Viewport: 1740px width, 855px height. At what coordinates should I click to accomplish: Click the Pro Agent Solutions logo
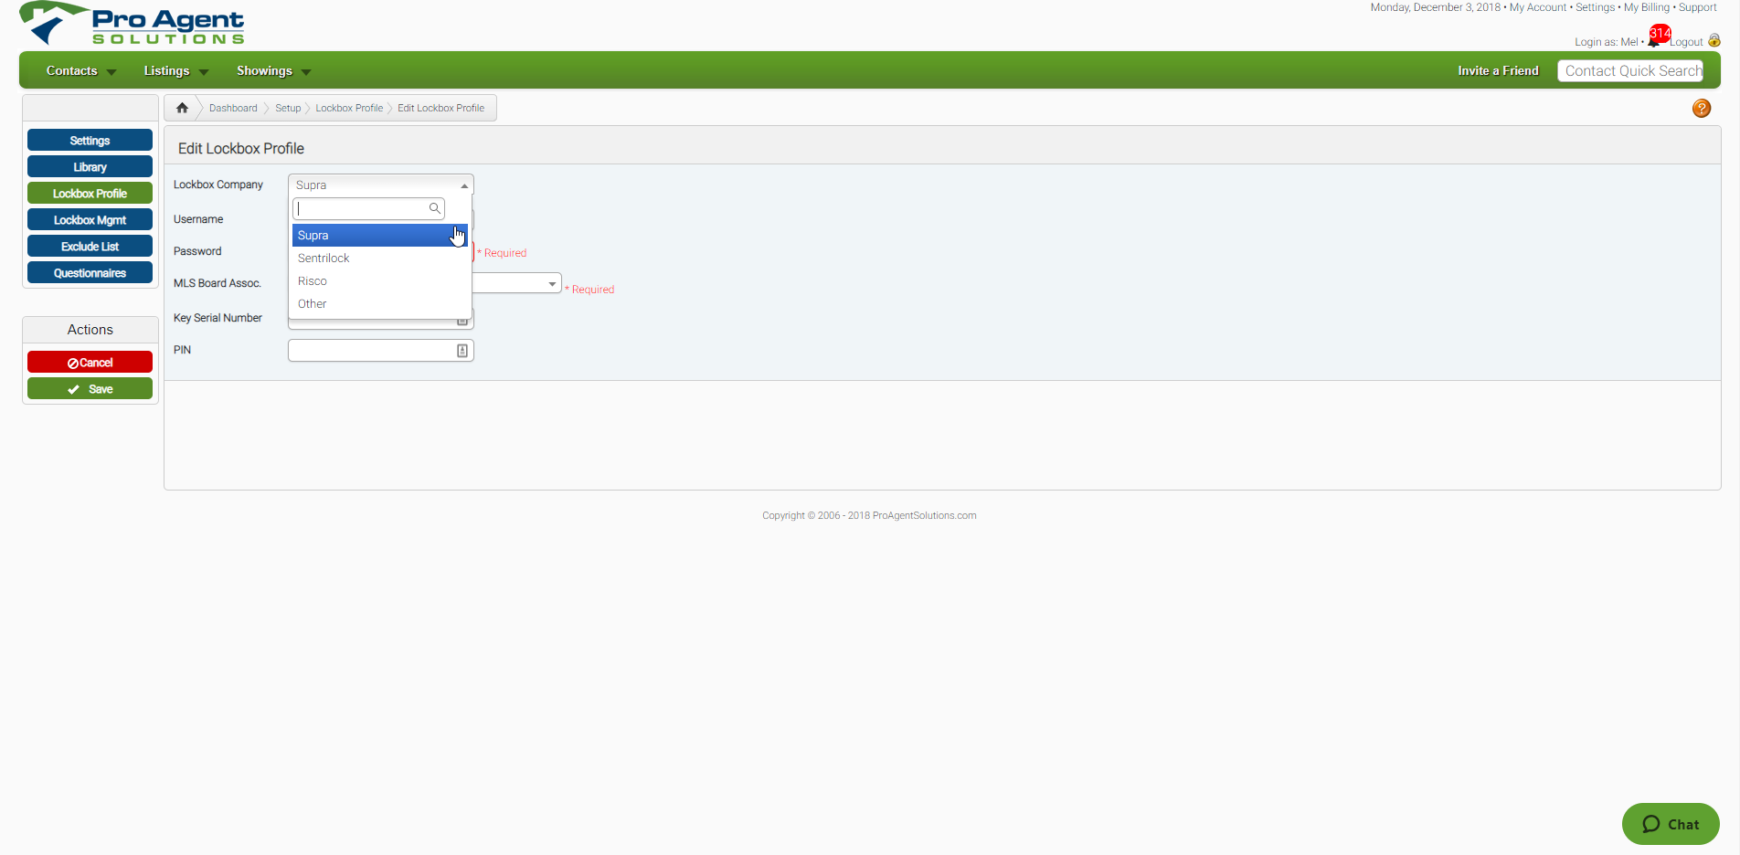133,24
